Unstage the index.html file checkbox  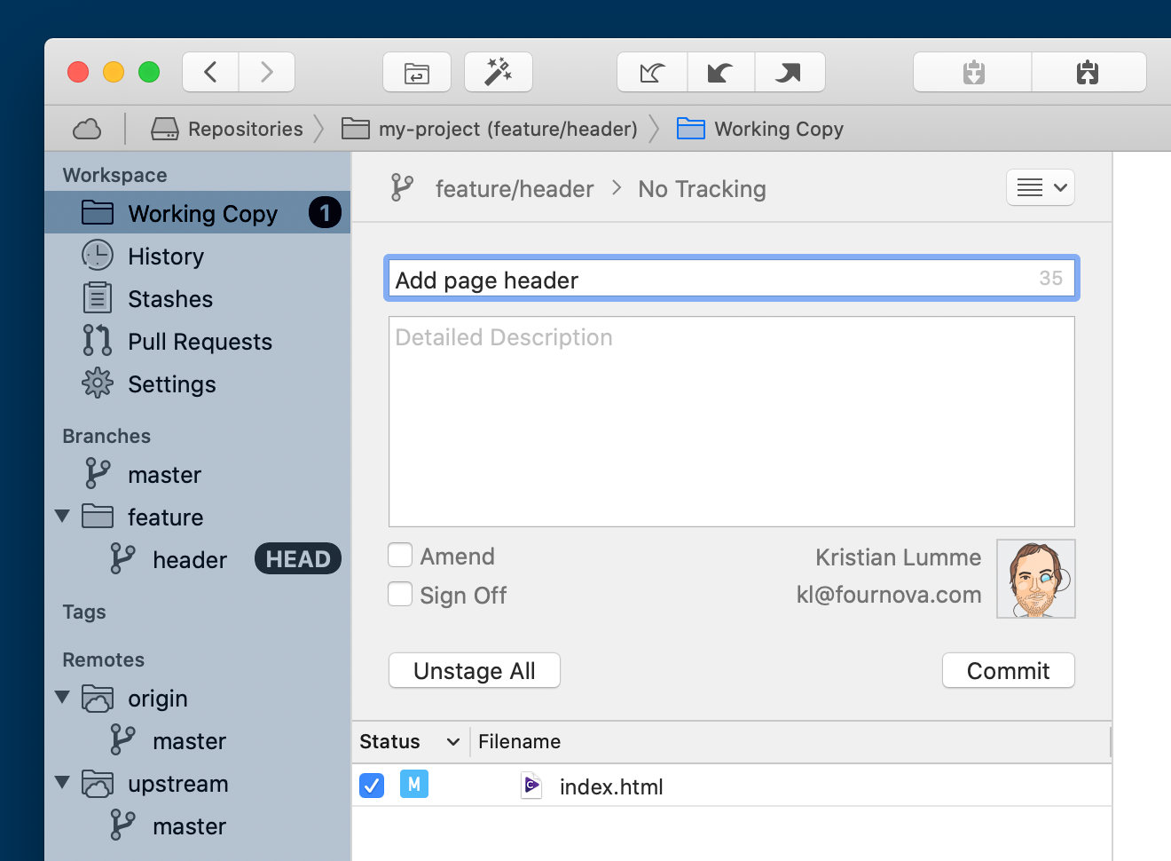pyautogui.click(x=371, y=786)
